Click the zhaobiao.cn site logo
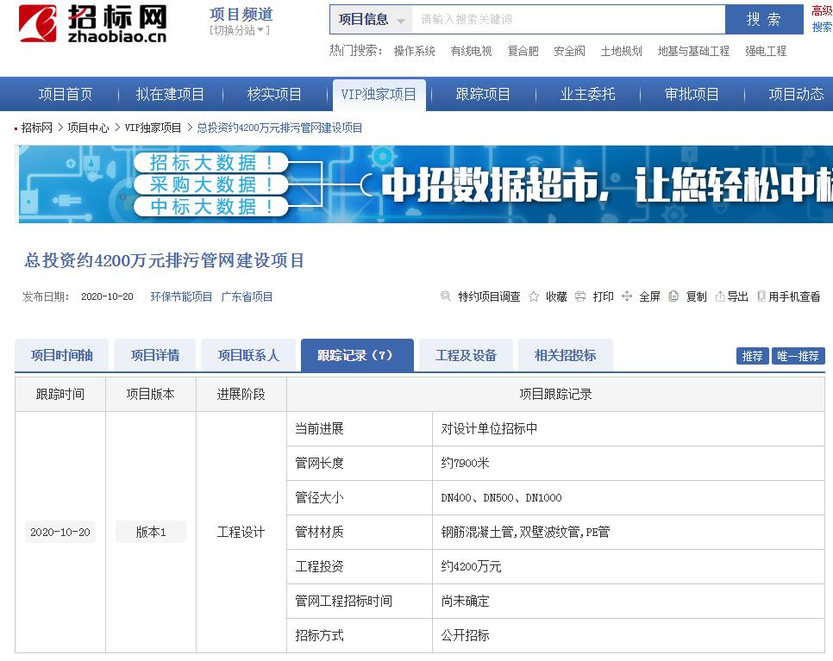The width and height of the screenshot is (833, 661). pyautogui.click(x=92, y=24)
